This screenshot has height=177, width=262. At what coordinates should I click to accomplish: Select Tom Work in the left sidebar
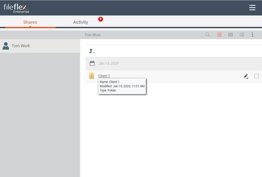tap(21, 46)
